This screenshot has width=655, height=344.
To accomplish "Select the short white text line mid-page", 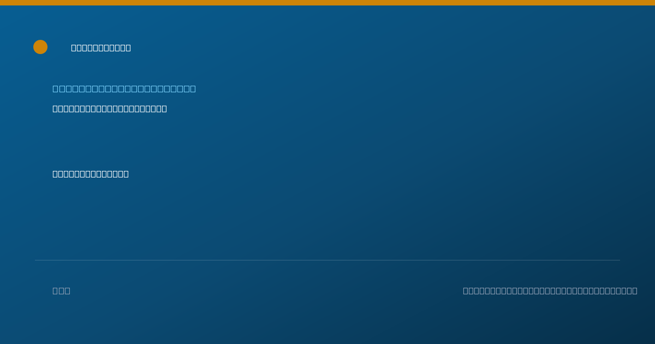I will click(x=91, y=174).
